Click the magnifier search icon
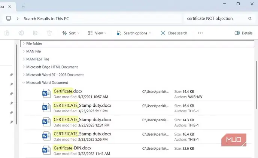The width and height of the screenshot is (258, 158). [250, 19]
